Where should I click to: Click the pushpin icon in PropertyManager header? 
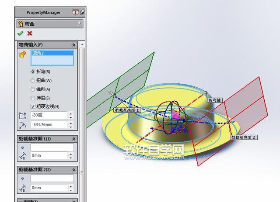point(82,12)
